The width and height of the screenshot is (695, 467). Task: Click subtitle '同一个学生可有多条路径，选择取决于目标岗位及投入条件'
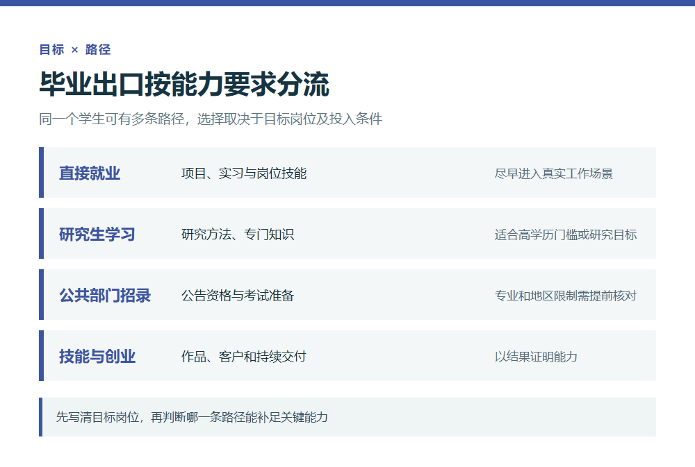pyautogui.click(x=211, y=119)
